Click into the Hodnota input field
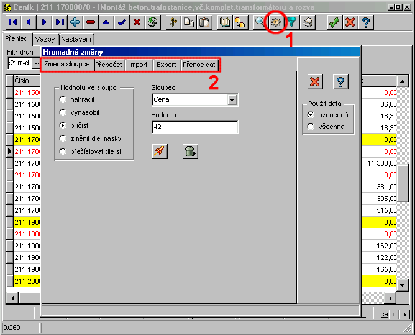 pos(194,127)
